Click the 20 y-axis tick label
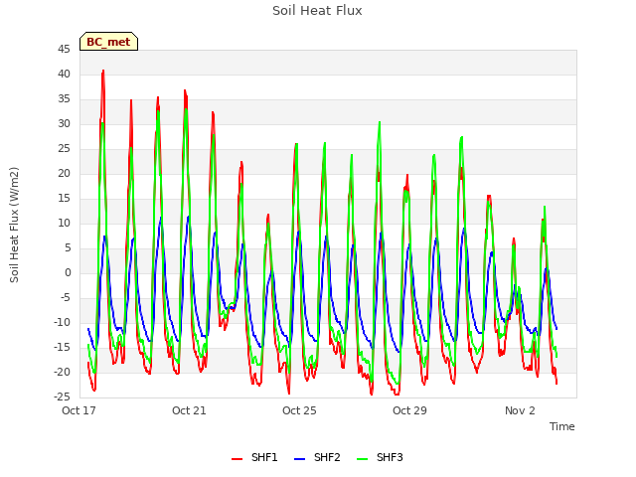This screenshot has width=636, height=477. pyautogui.click(x=64, y=174)
